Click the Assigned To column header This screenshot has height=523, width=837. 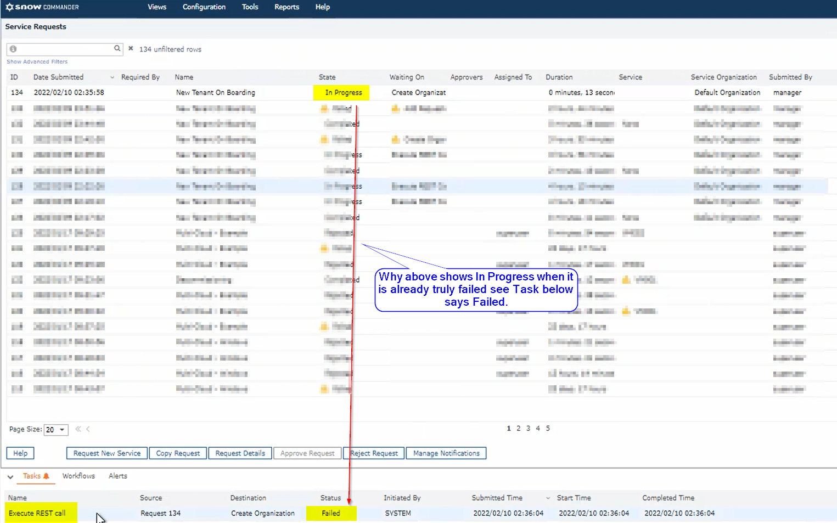(x=513, y=77)
